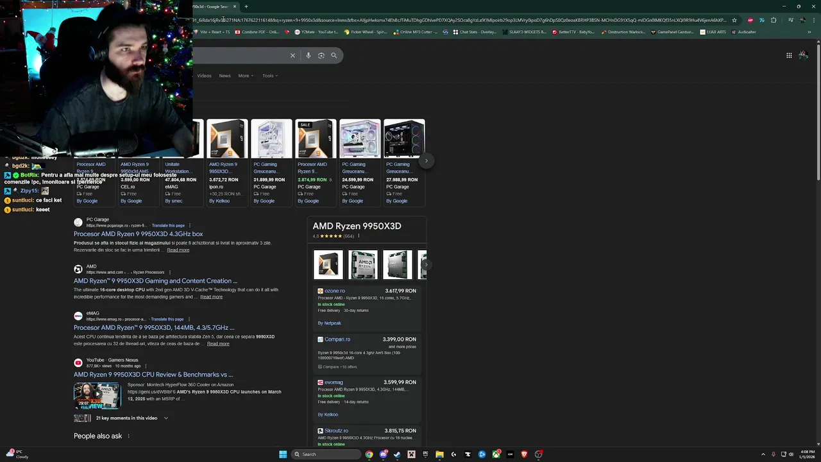
Task: Open the LUAR ARTS bookmark
Action: (x=713, y=31)
